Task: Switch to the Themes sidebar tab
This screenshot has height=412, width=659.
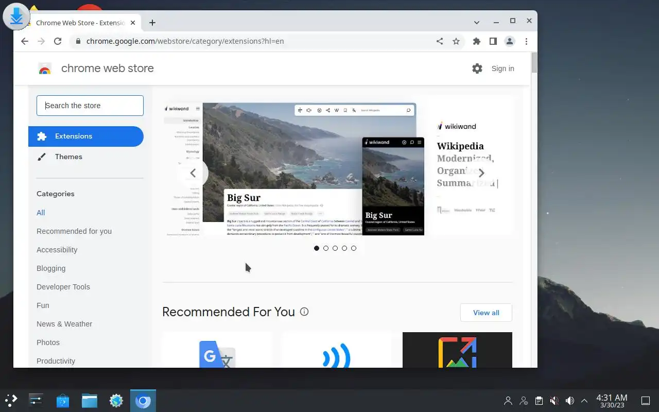Action: click(x=86, y=157)
